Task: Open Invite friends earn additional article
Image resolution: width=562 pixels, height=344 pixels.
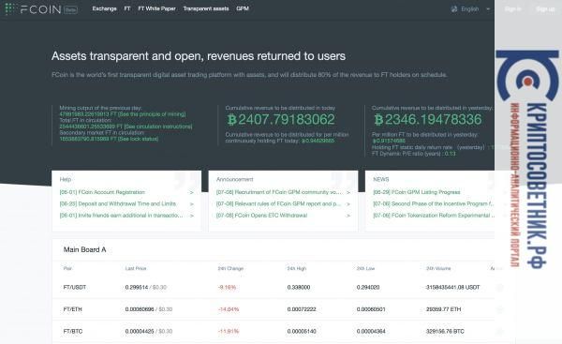Action: pyautogui.click(x=121, y=216)
